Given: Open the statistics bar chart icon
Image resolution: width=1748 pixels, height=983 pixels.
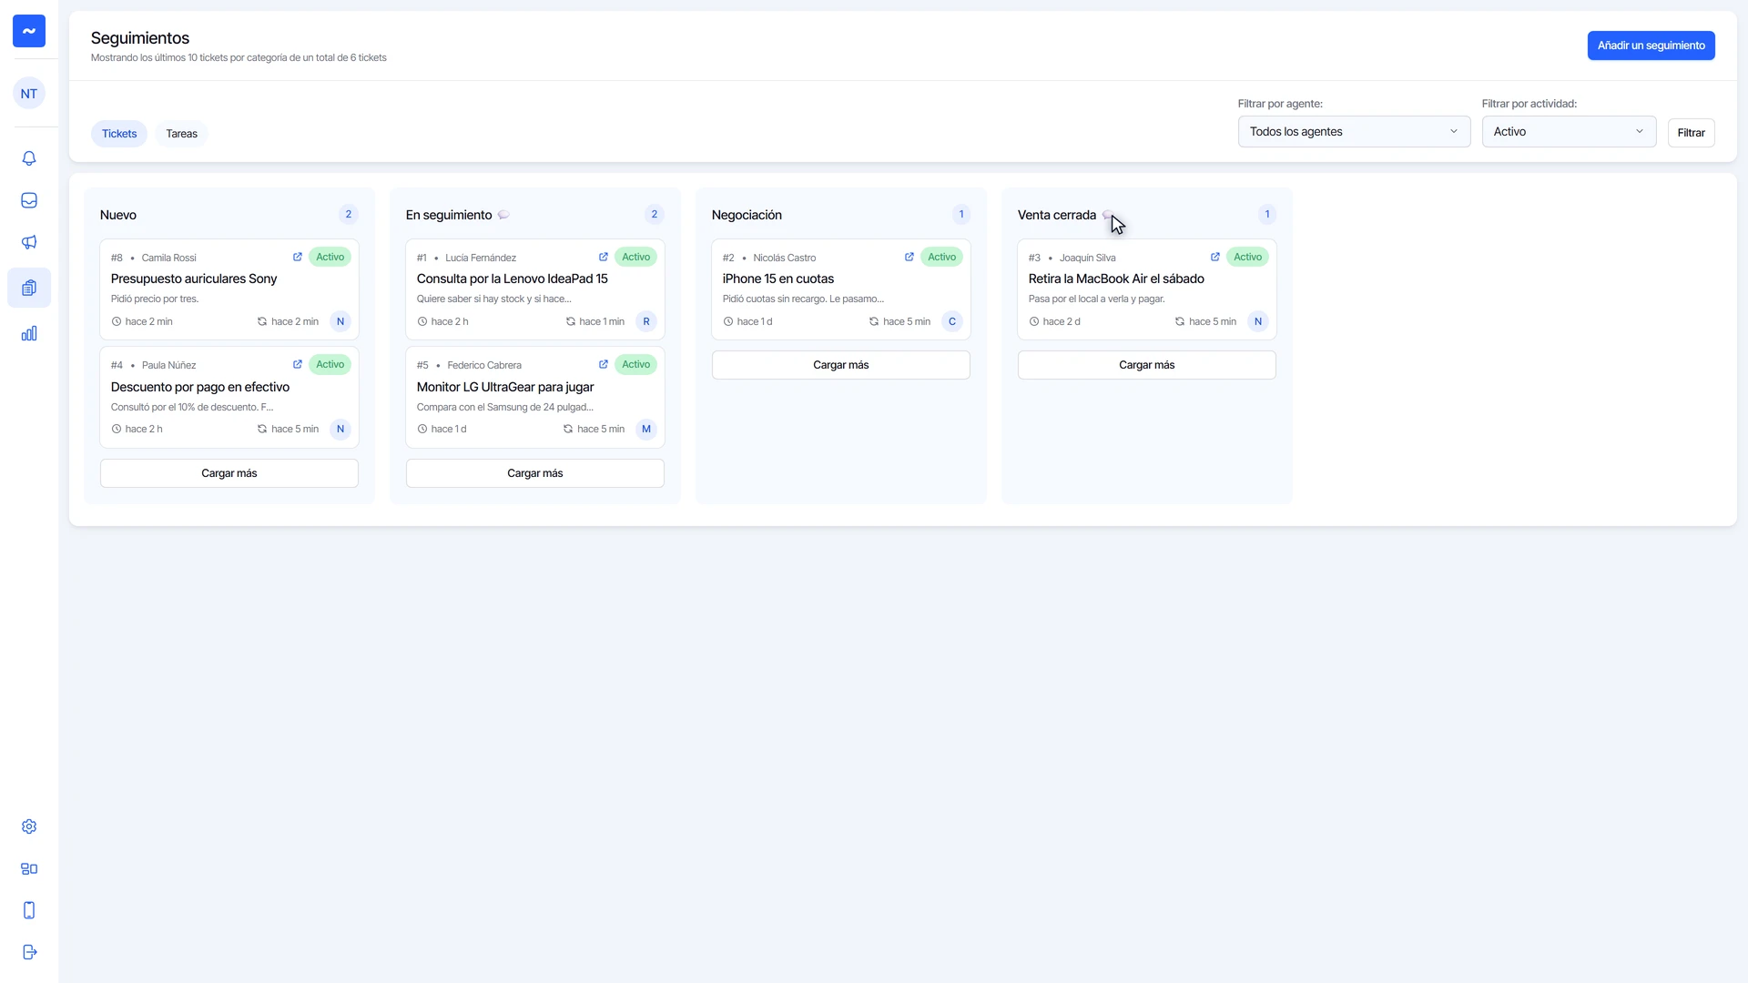Looking at the screenshot, I should click(29, 333).
